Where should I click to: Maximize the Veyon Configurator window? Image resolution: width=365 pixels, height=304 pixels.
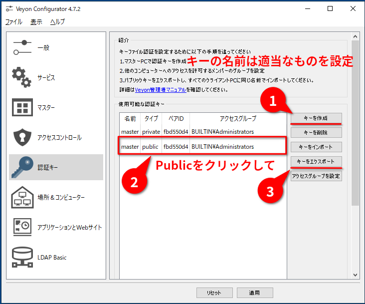pyautogui.click(x=330, y=9)
